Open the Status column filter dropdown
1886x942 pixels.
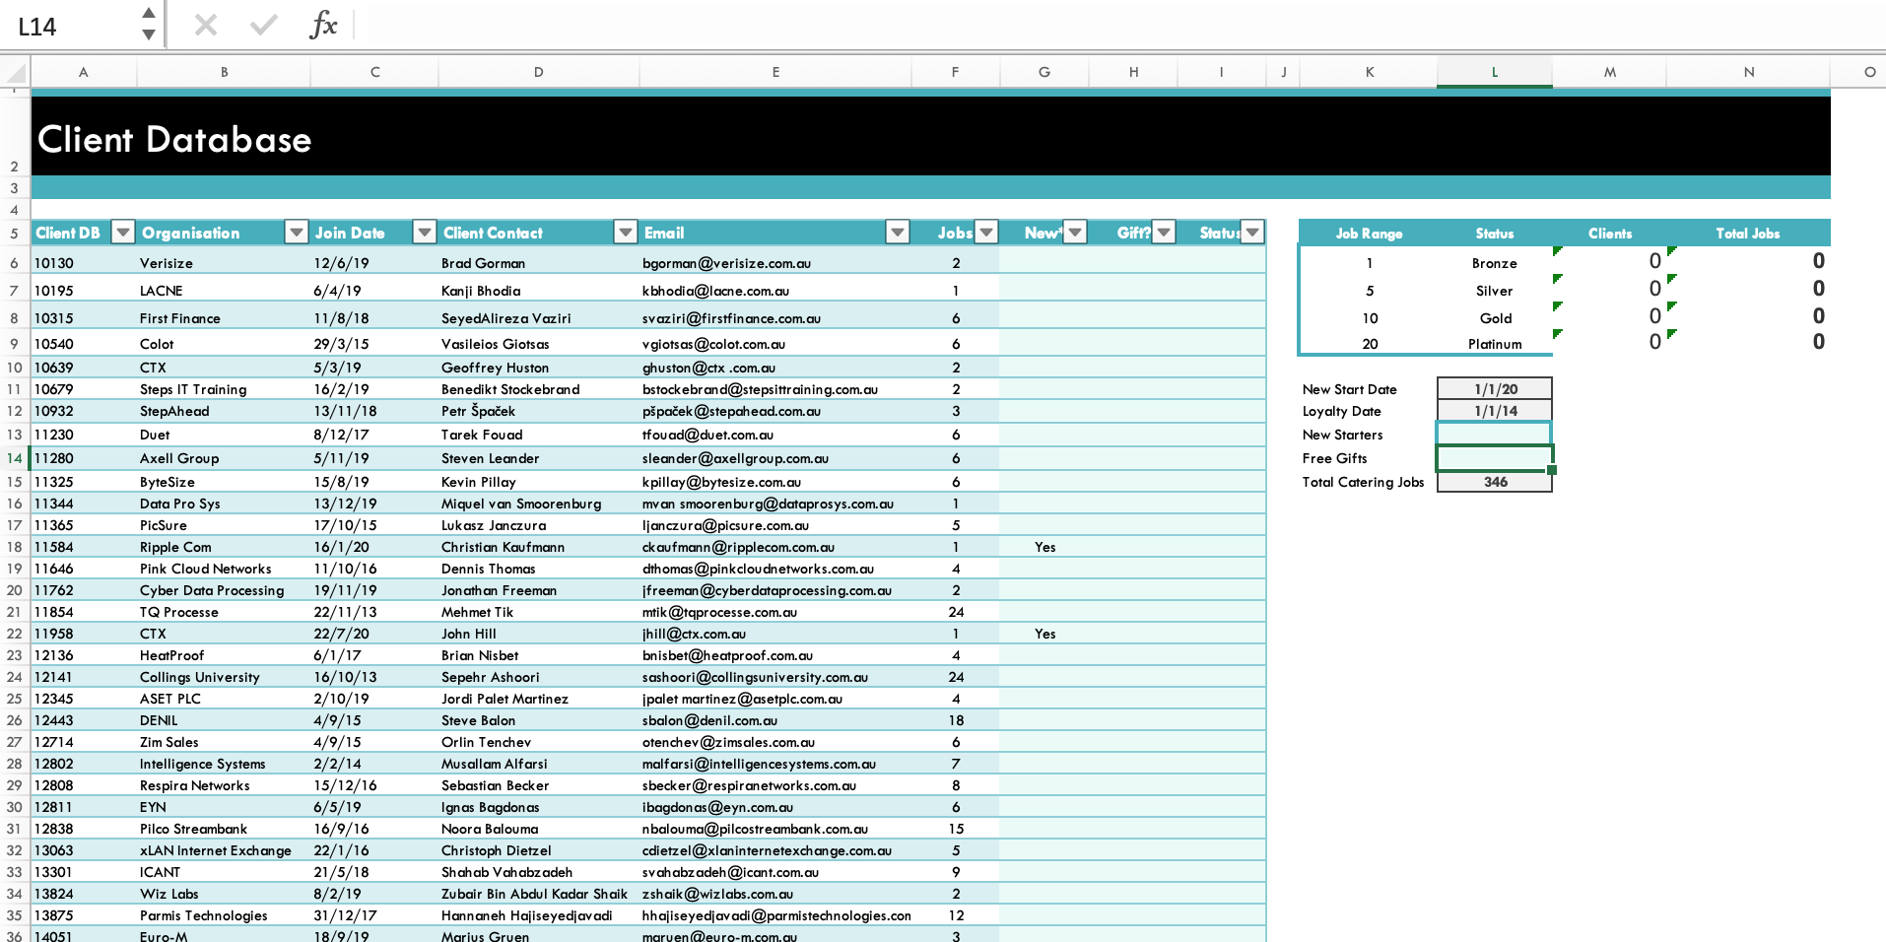1250,233
